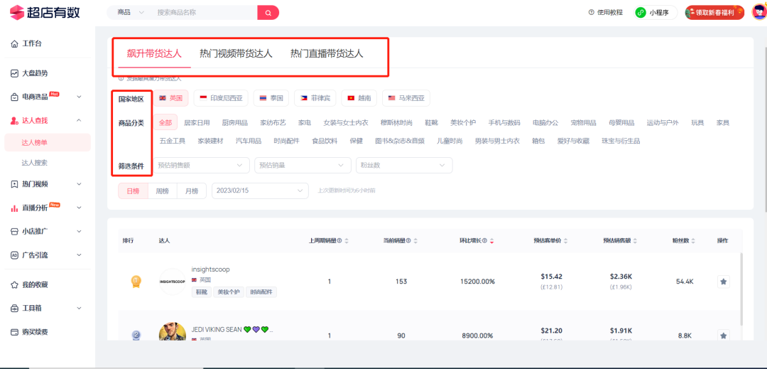This screenshot has height=369, width=767.
Task: Select 泰国 country filter
Action: click(271, 98)
